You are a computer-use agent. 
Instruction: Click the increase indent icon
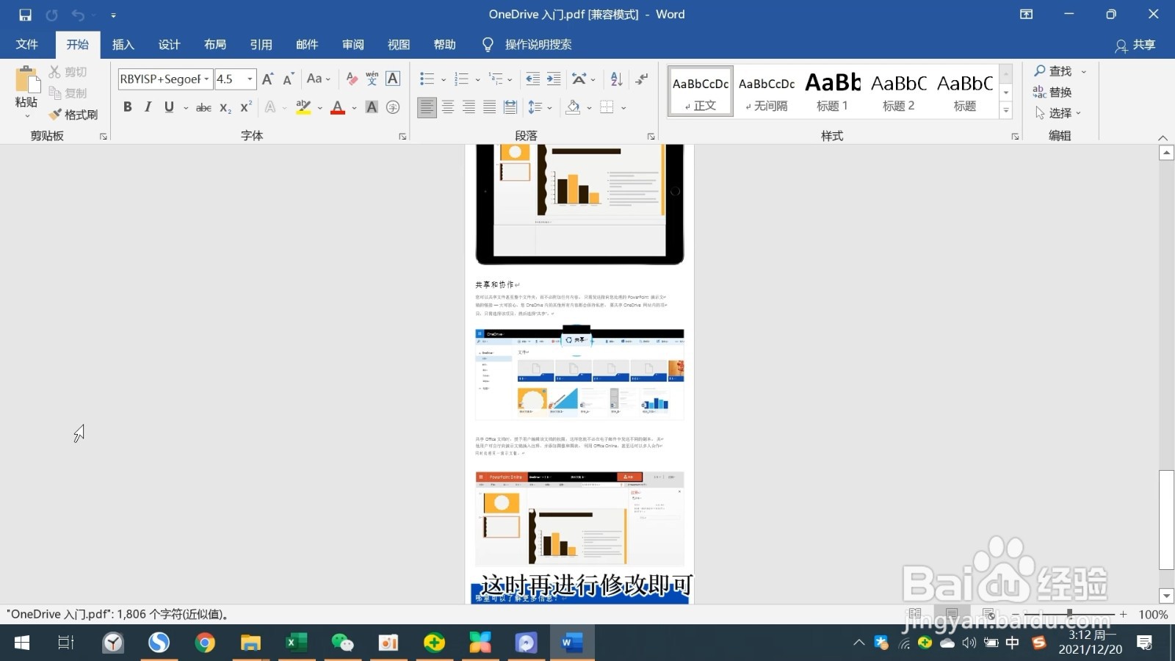554,79
